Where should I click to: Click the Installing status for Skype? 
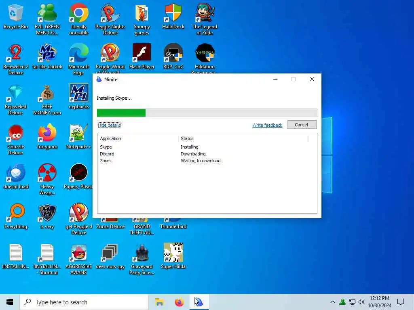coord(189,147)
